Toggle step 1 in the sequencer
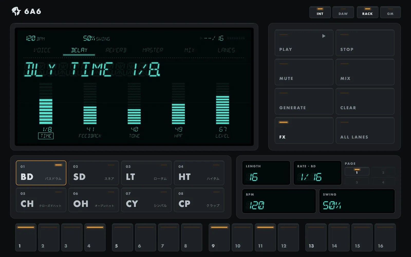 point(26,237)
